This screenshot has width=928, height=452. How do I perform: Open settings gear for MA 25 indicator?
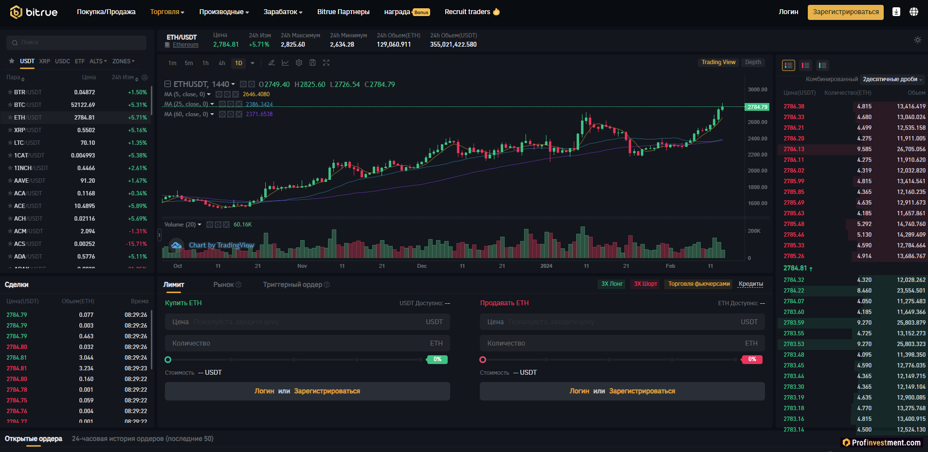pos(230,104)
